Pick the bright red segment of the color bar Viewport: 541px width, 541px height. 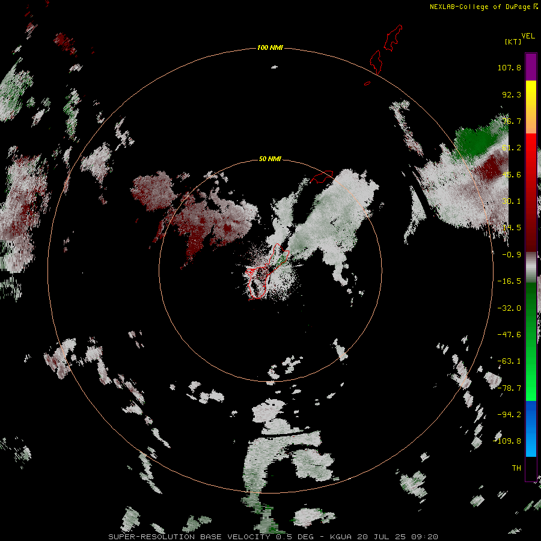(x=531, y=152)
